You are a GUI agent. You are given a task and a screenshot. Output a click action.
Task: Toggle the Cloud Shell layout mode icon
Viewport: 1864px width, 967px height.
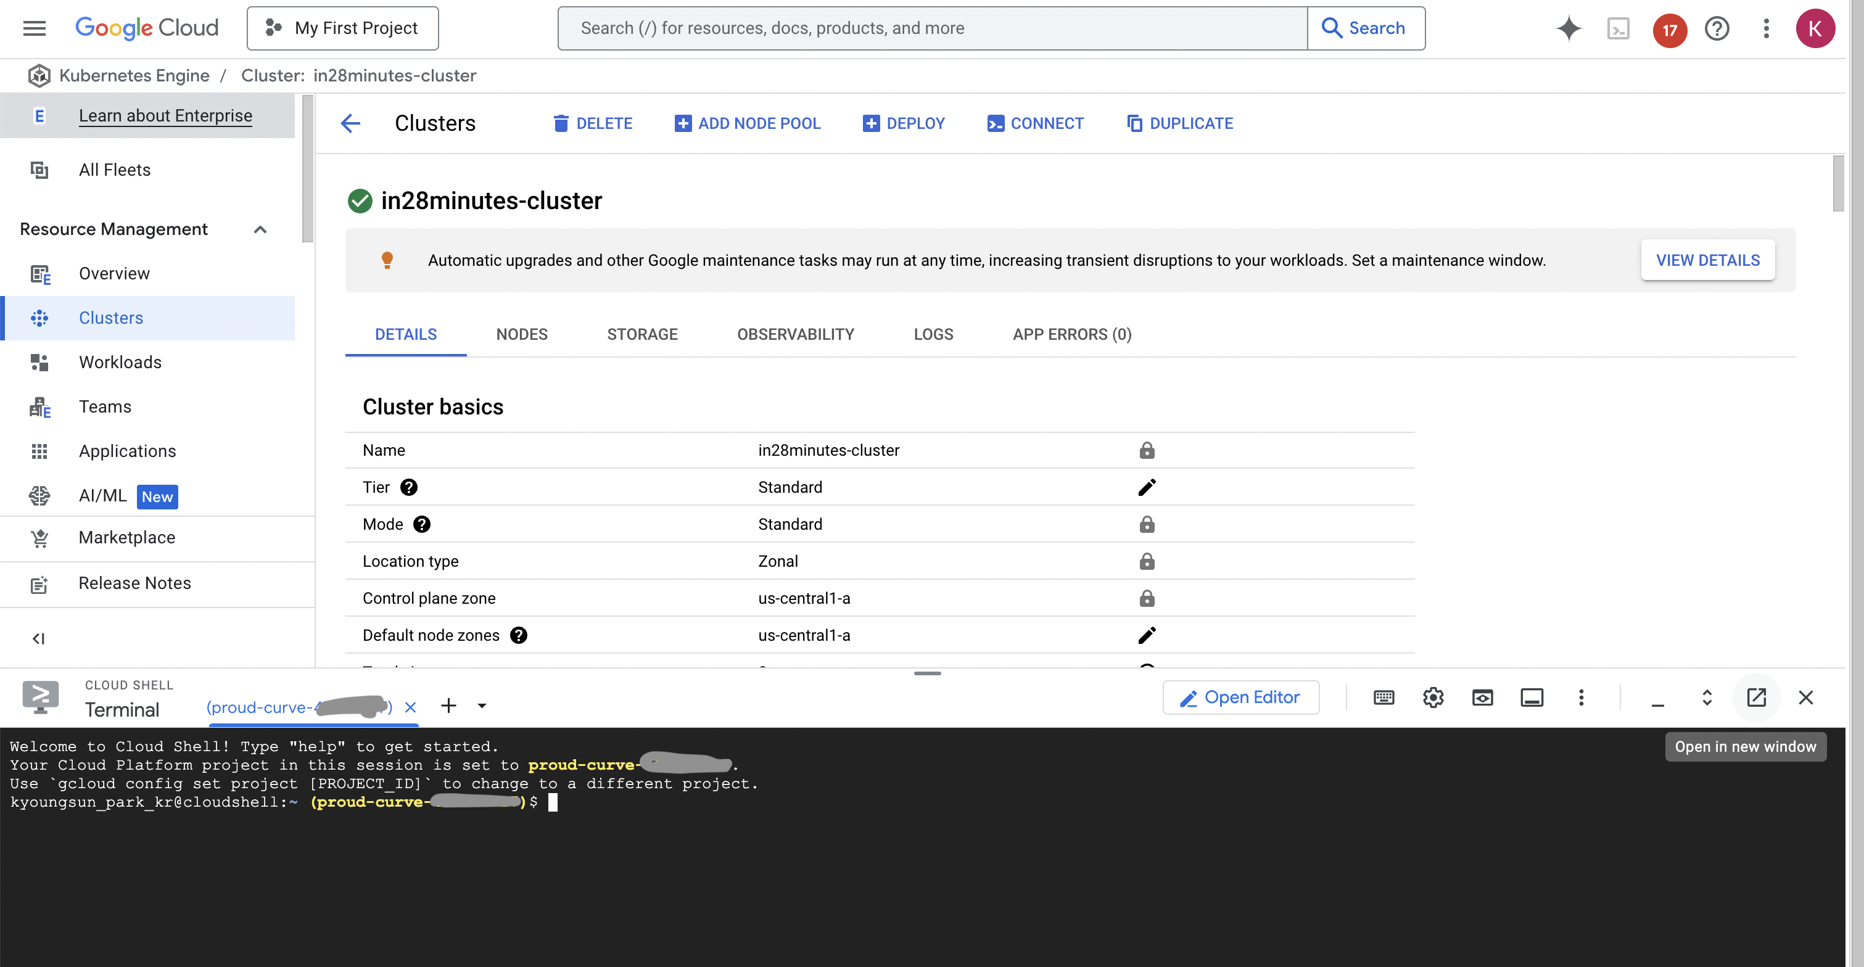tap(1531, 697)
